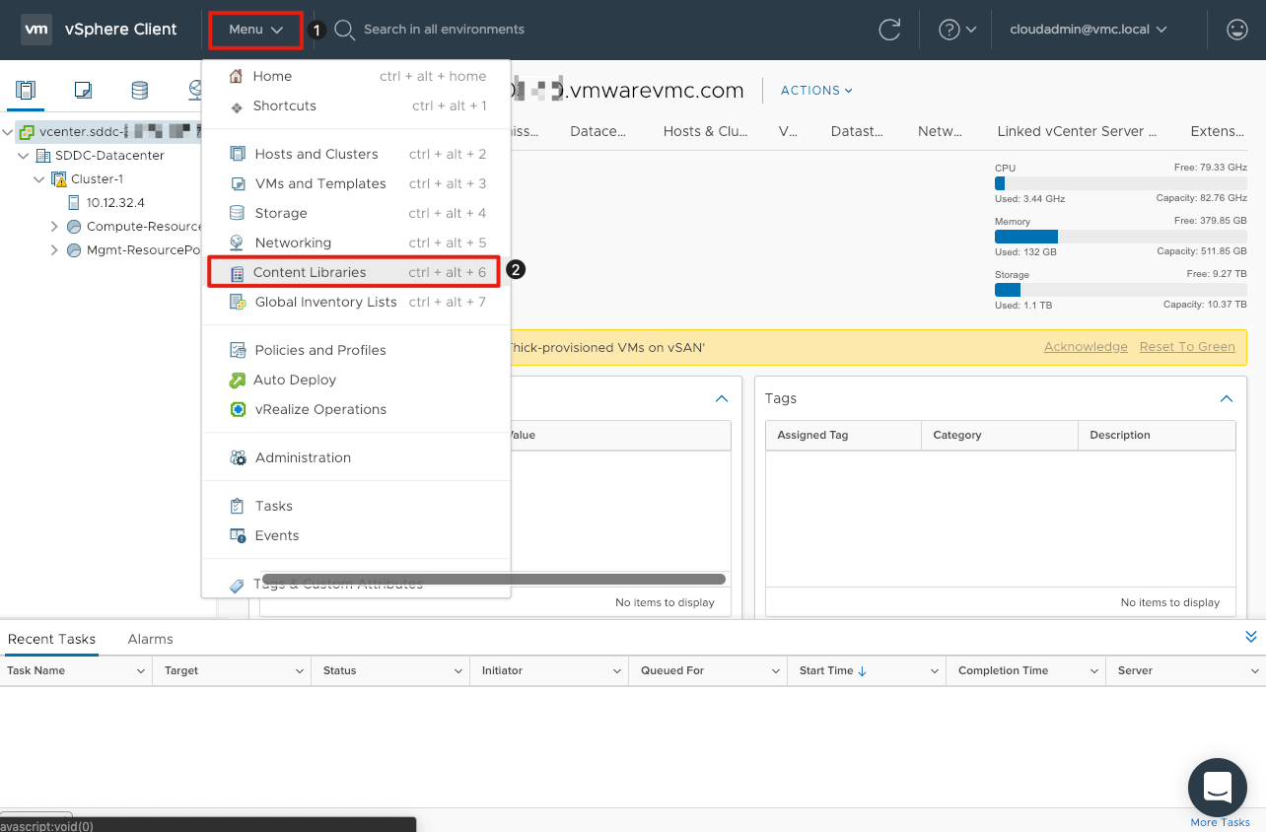The width and height of the screenshot is (1266, 832).
Task: Select VMs and Templates menu entry
Action: [x=356, y=183]
